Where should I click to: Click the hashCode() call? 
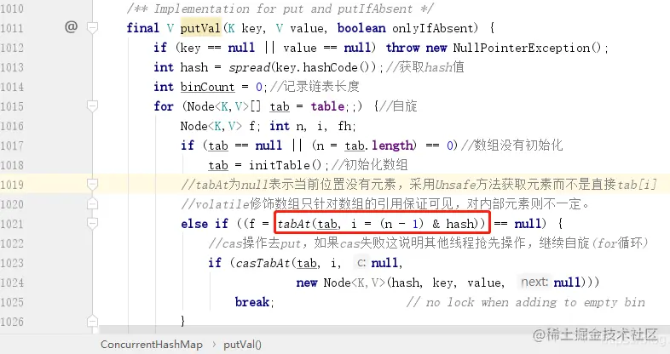pos(337,67)
